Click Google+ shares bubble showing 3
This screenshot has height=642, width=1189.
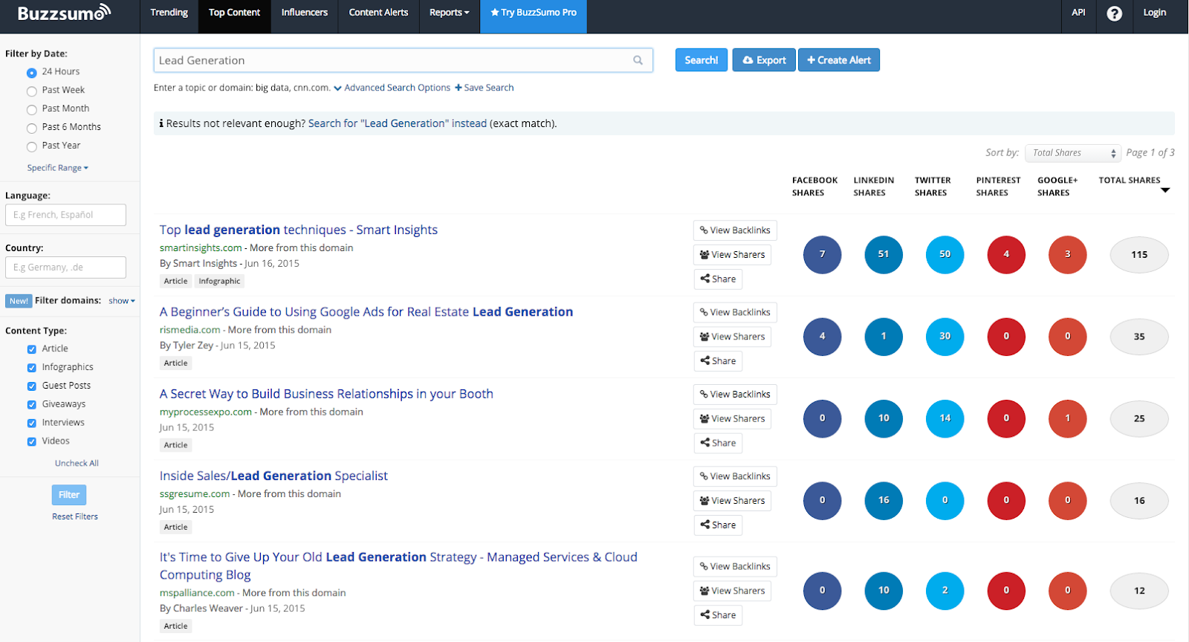pyautogui.click(x=1068, y=254)
